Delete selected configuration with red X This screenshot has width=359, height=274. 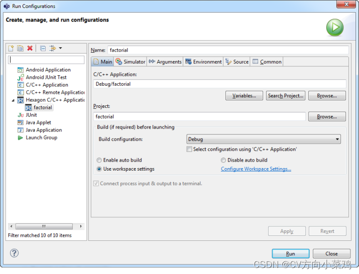(30, 48)
